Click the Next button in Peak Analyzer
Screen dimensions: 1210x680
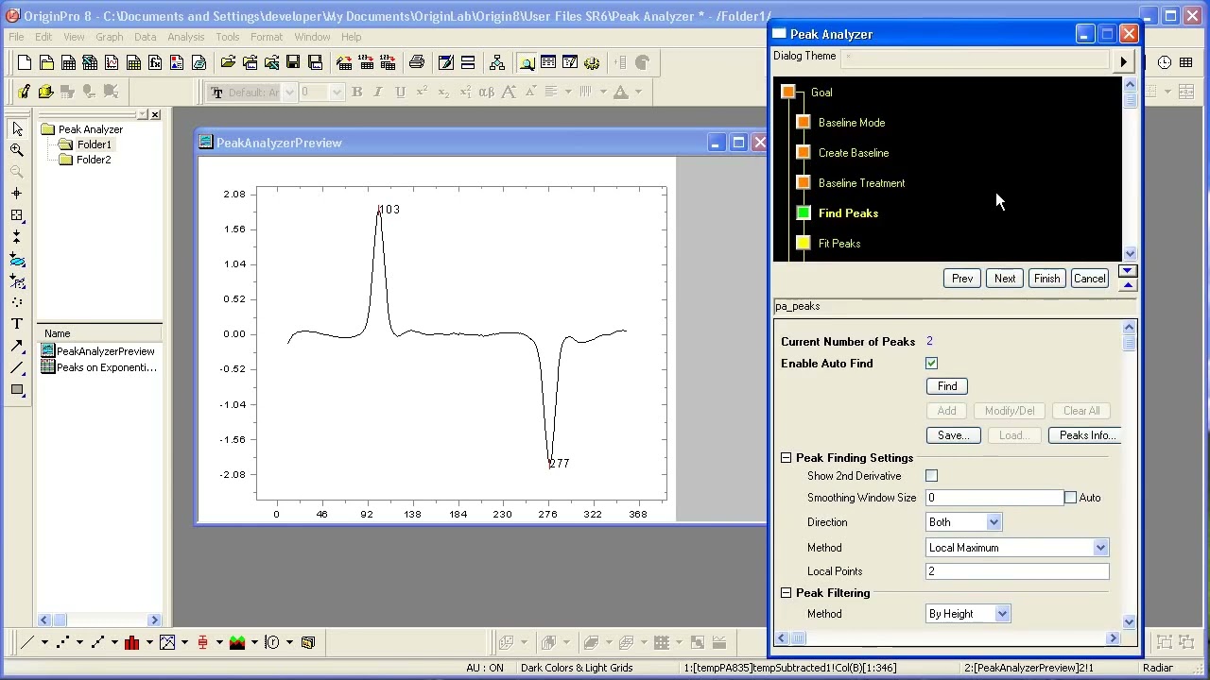pyautogui.click(x=1005, y=279)
